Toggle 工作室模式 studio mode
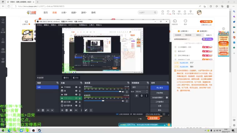The image size is (237, 133). [x=159, y=102]
